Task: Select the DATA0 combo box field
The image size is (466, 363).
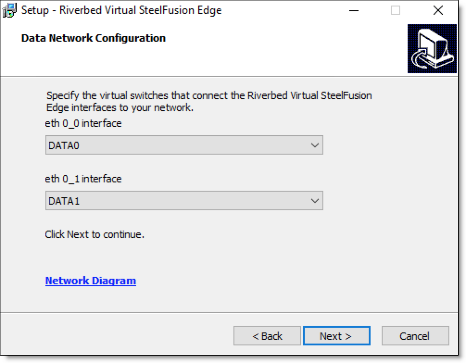Action: click(x=184, y=145)
